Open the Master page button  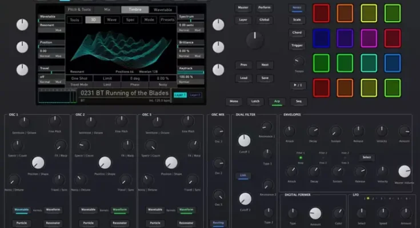point(243,8)
